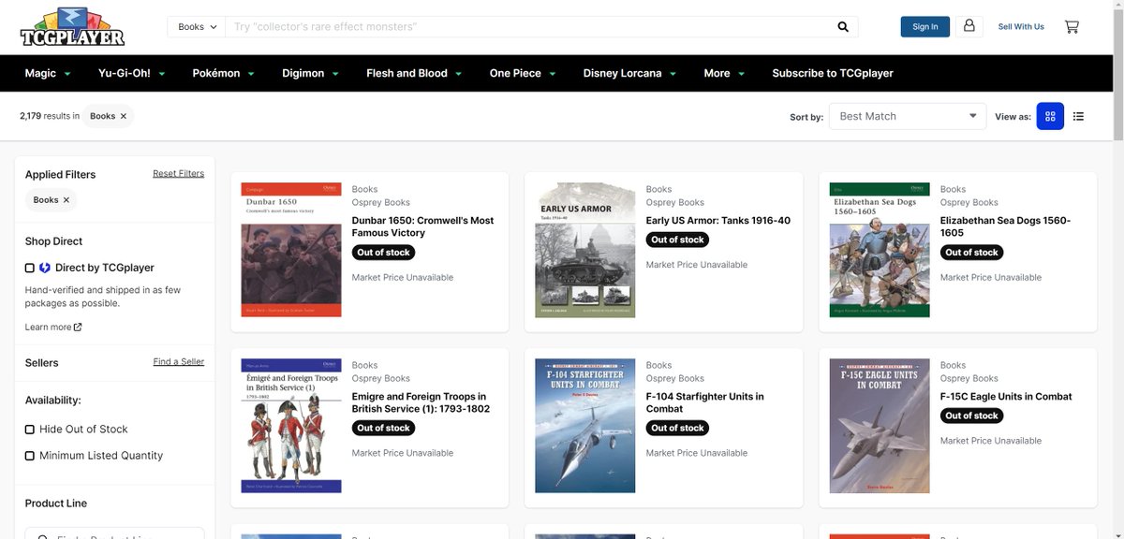Click Out of stock badge on Dunbar 1650
The height and width of the screenshot is (539, 1124).
click(x=384, y=253)
